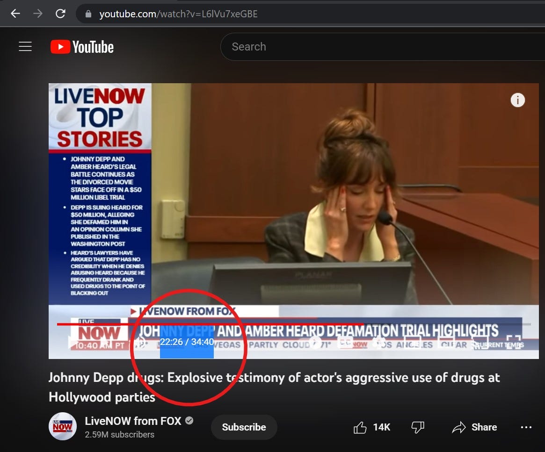This screenshot has width=545, height=452.
Task: Share the video
Action: tap(474, 427)
